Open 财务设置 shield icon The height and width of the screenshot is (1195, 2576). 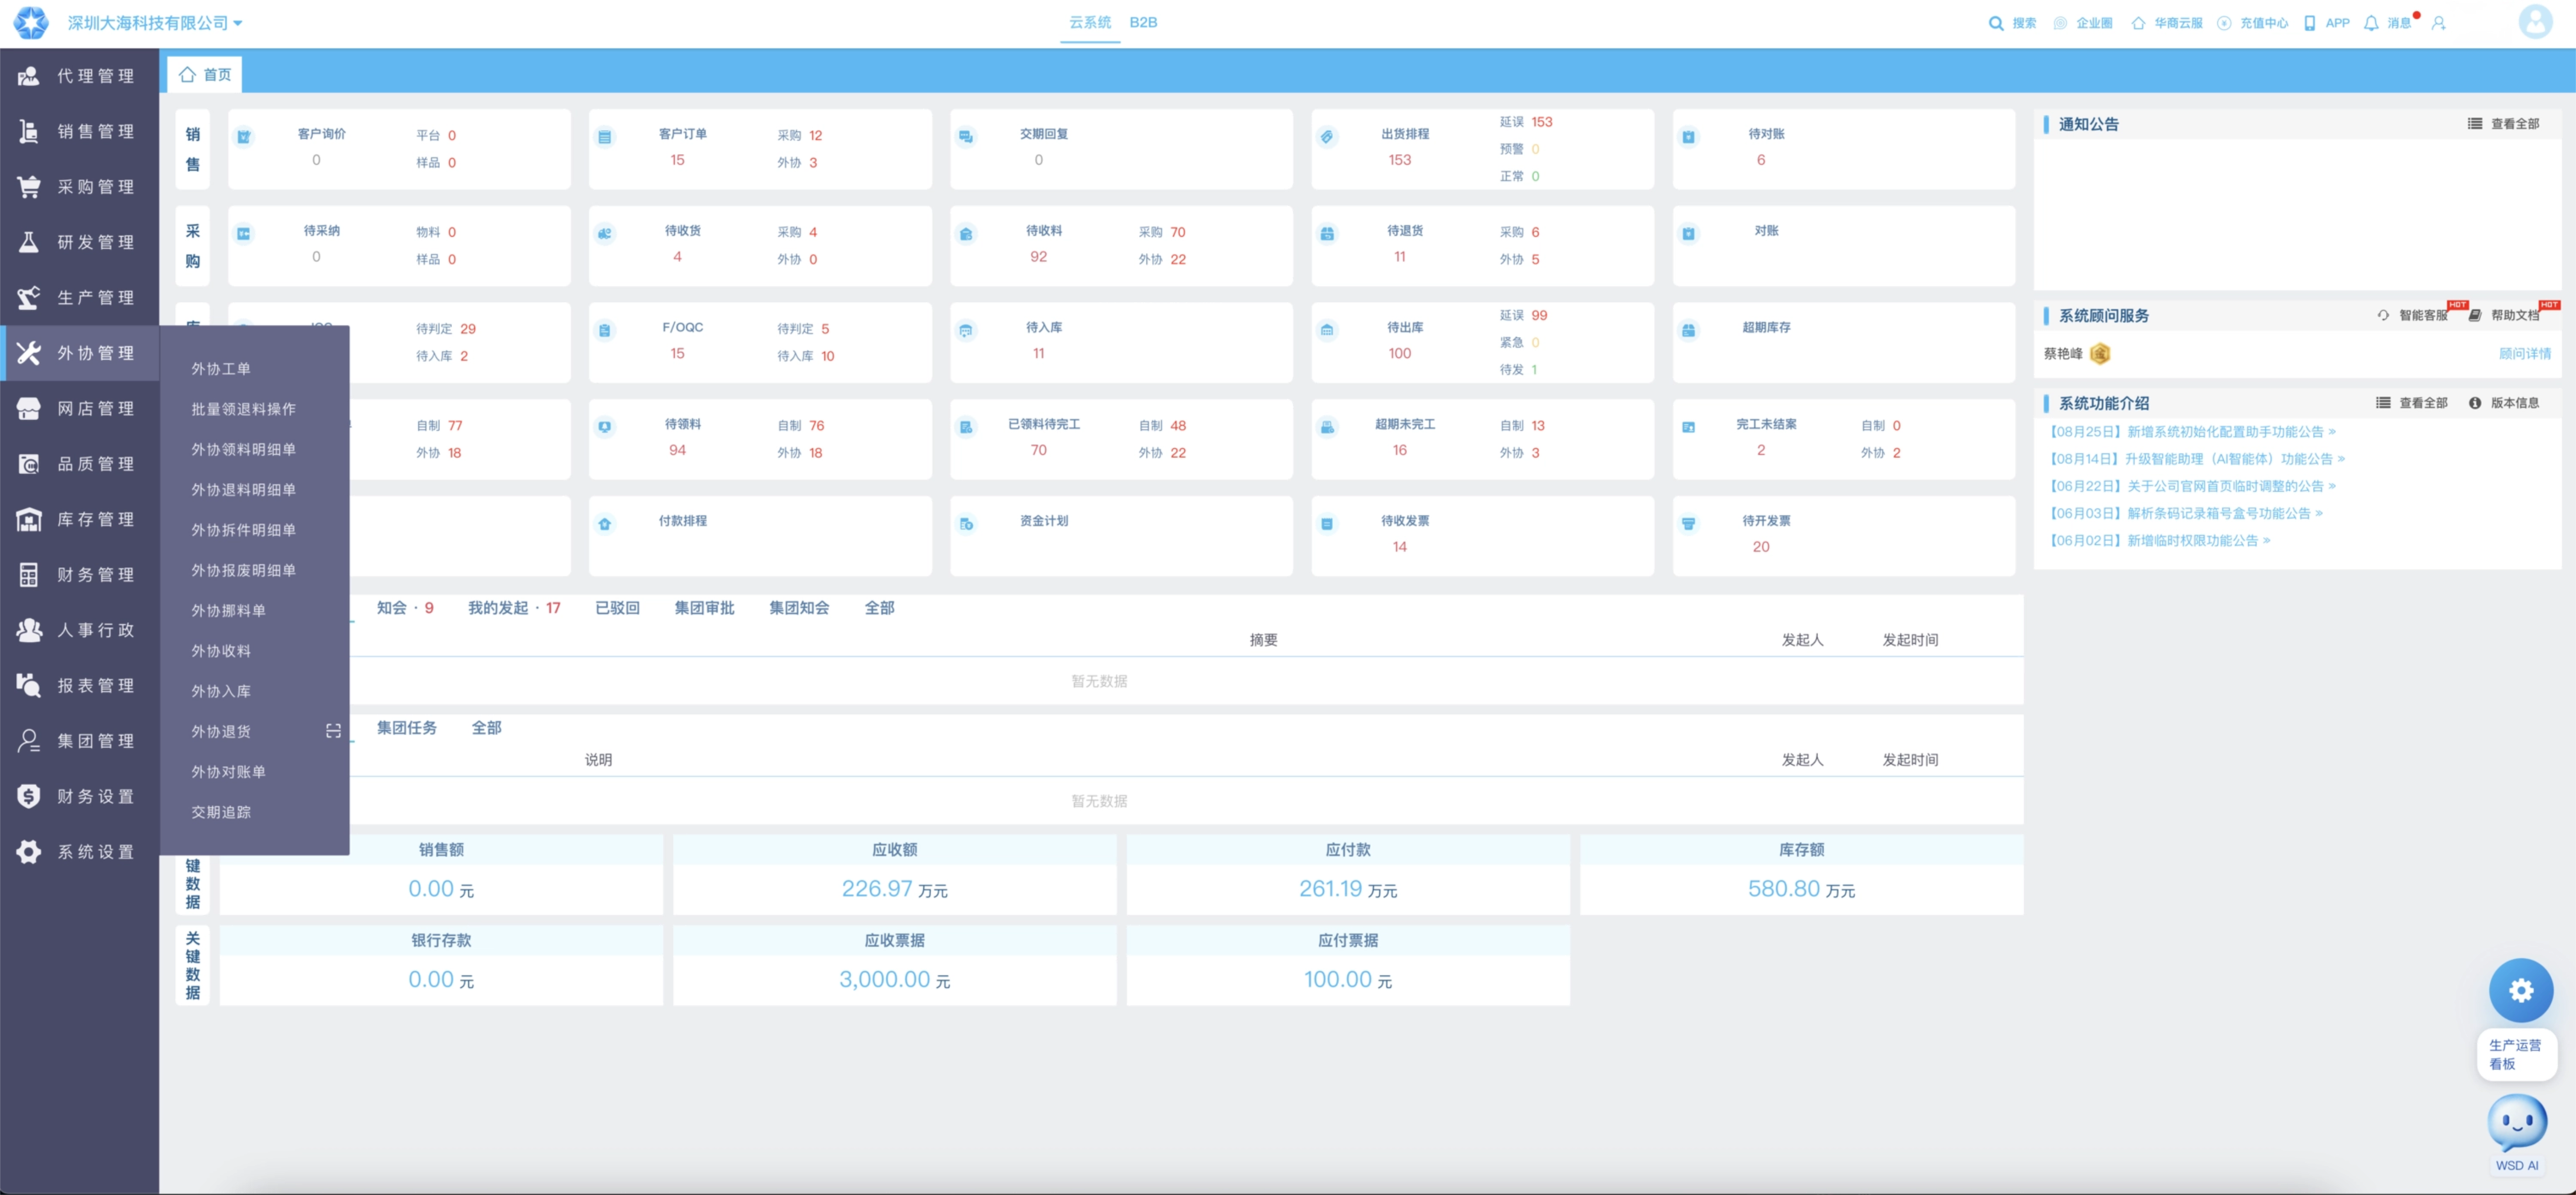[29, 797]
